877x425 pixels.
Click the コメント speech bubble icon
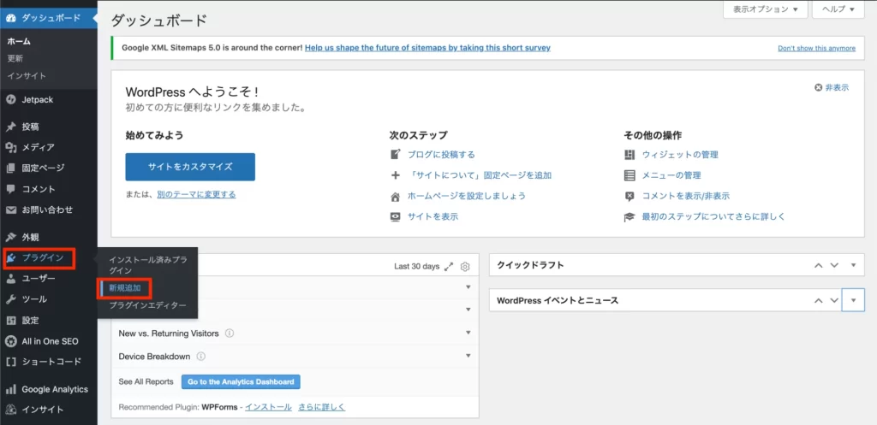point(11,189)
